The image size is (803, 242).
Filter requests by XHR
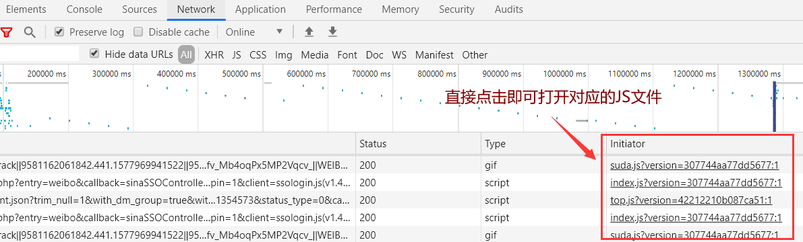coord(214,54)
